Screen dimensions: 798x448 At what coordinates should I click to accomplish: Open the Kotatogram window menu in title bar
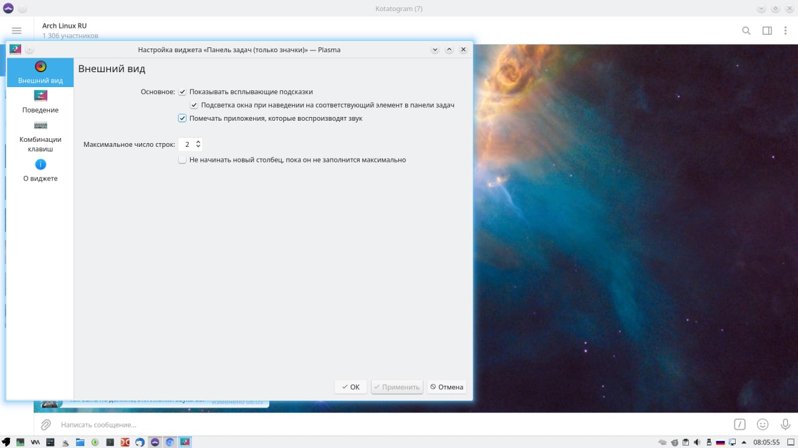tap(9, 8)
